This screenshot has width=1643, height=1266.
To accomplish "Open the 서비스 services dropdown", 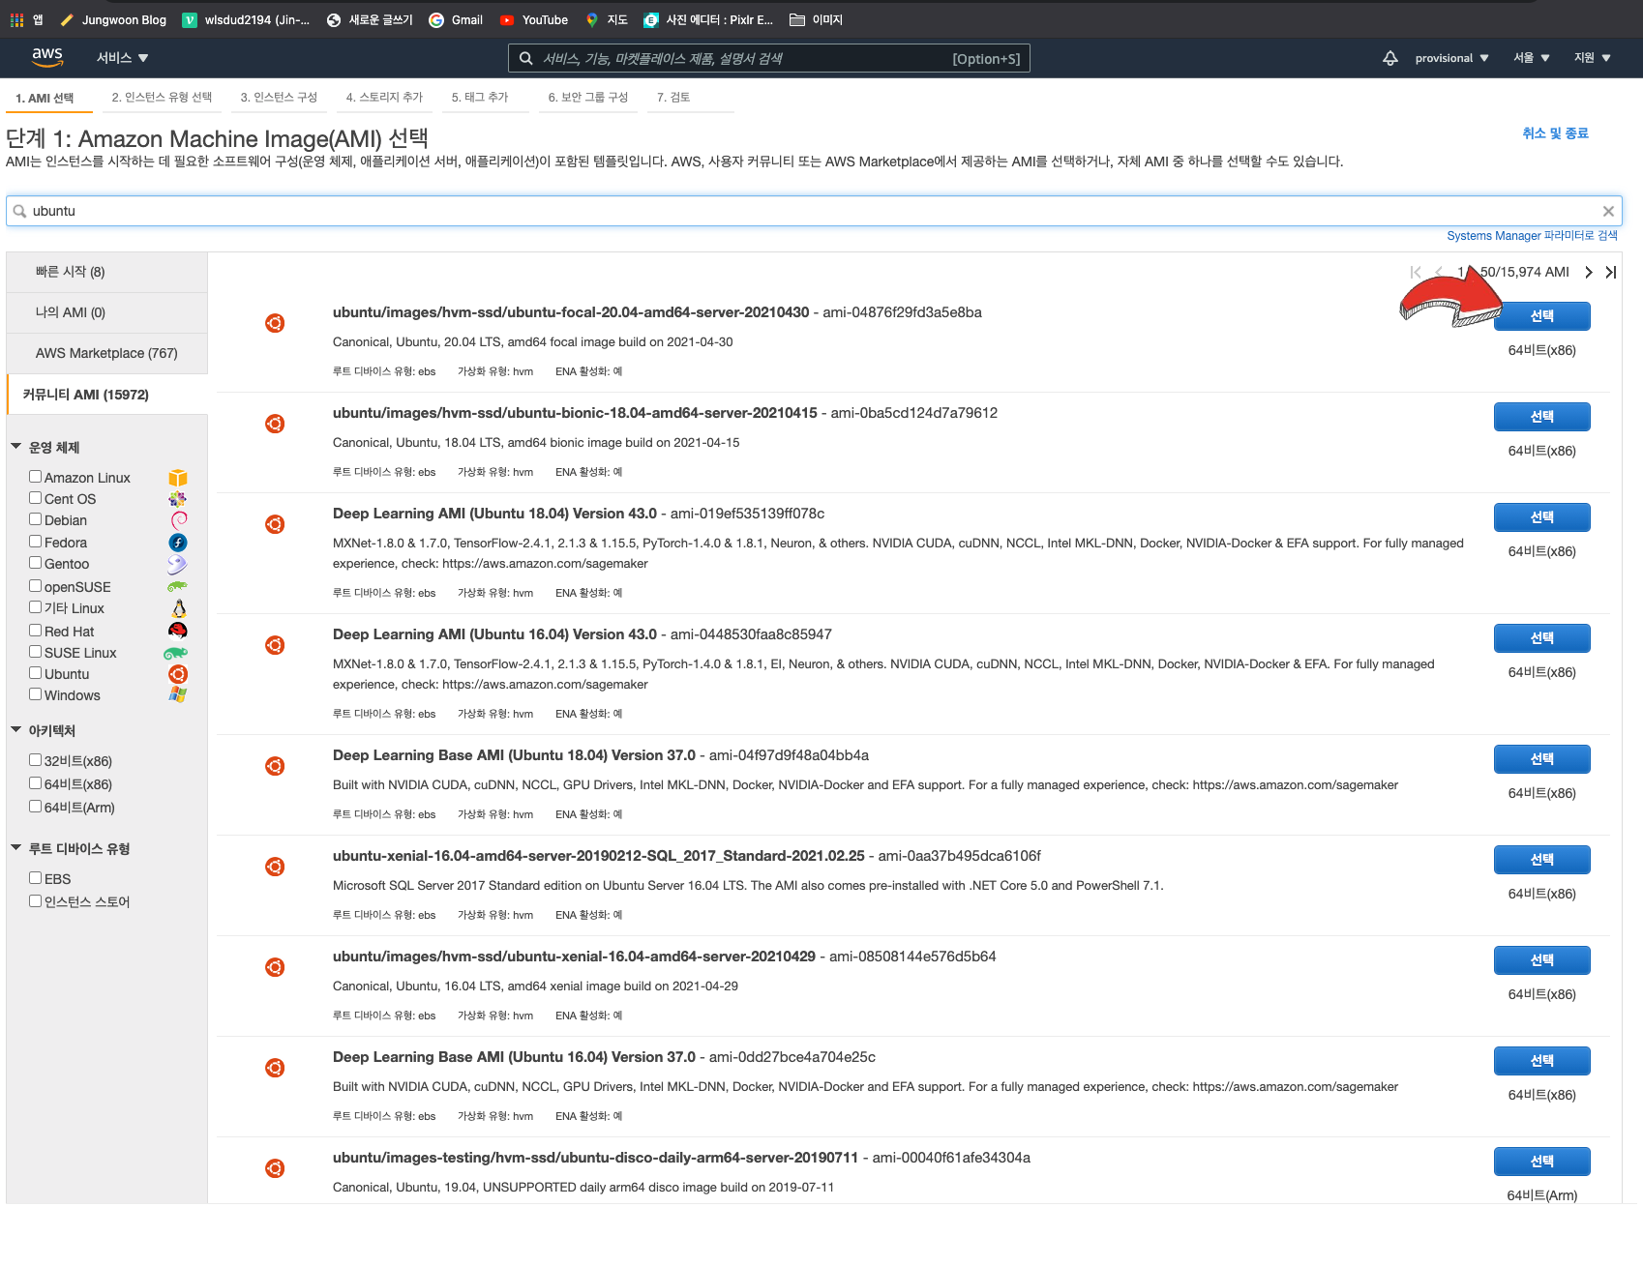I will click(x=122, y=58).
